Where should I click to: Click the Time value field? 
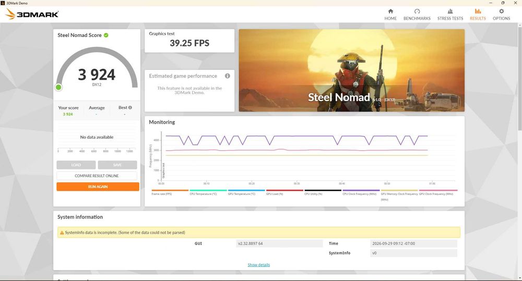point(413,243)
